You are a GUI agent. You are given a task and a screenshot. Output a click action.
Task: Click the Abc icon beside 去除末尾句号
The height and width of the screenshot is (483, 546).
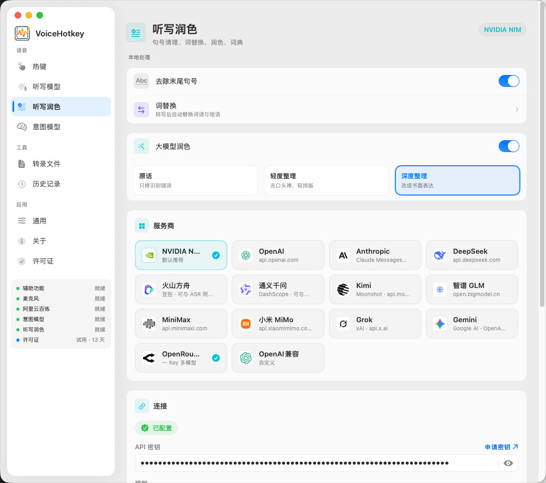141,81
